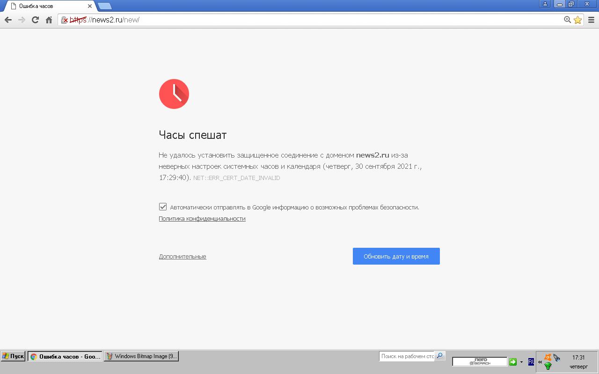599x374 pixels.
Task: Click the Обновить дату и время button
Action: (x=396, y=256)
